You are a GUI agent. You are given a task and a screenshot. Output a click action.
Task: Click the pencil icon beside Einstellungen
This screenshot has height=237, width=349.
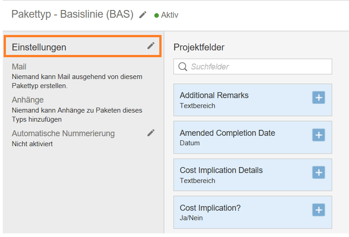[x=151, y=46]
